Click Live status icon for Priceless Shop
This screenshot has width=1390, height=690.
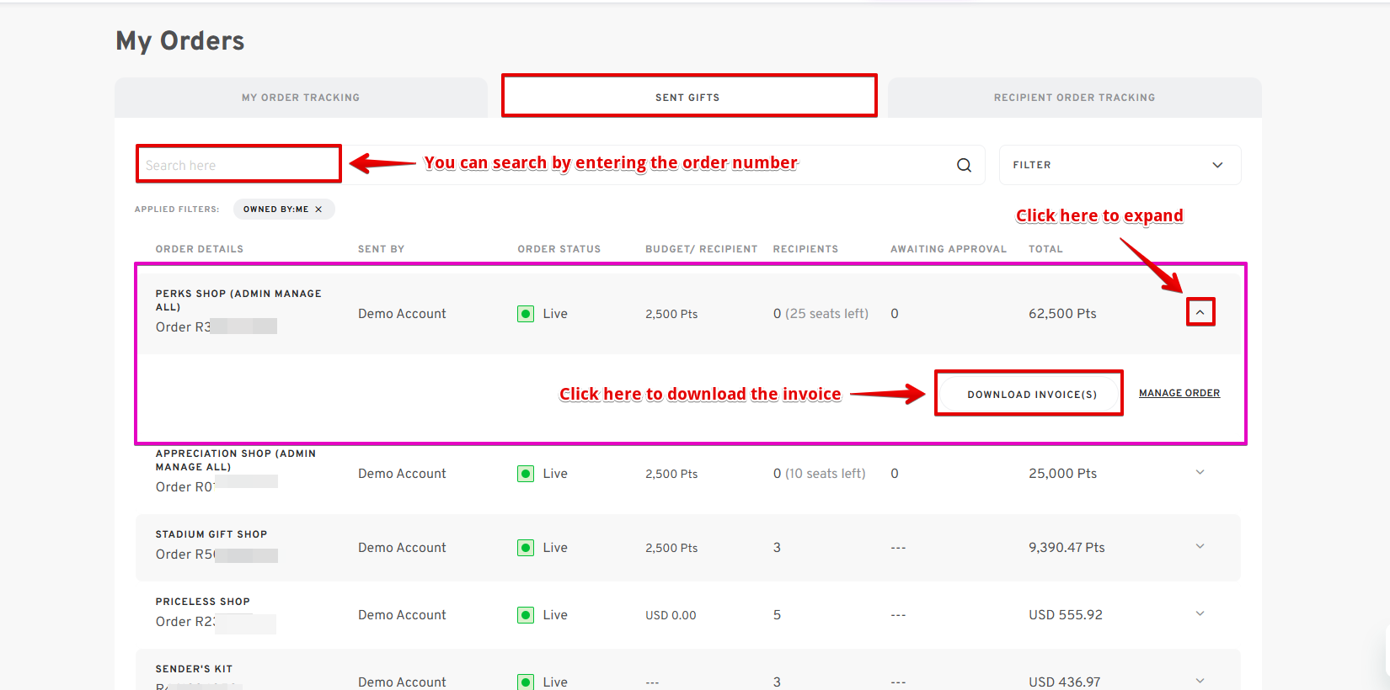pyautogui.click(x=526, y=615)
